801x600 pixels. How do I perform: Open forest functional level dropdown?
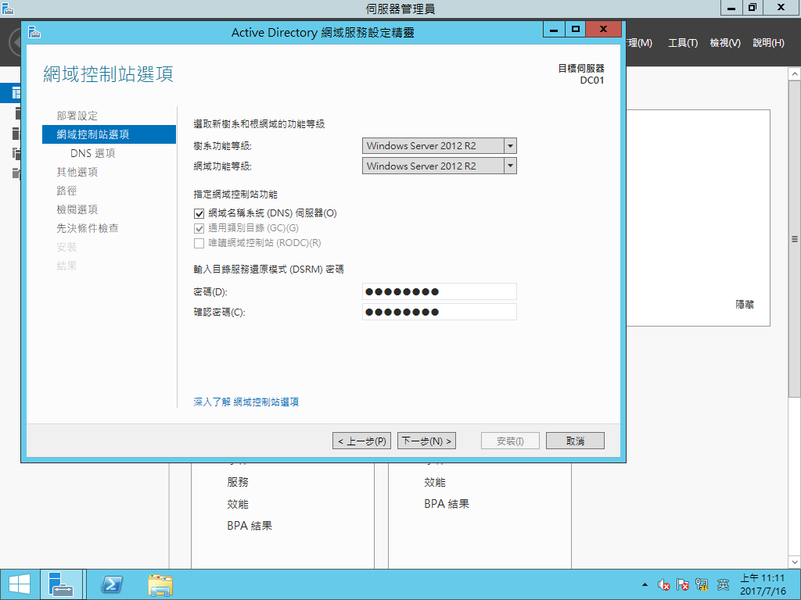(440, 146)
